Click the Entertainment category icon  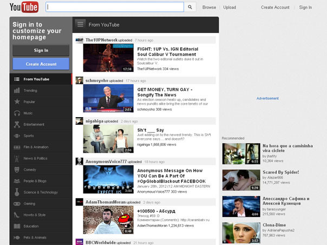click(17, 124)
